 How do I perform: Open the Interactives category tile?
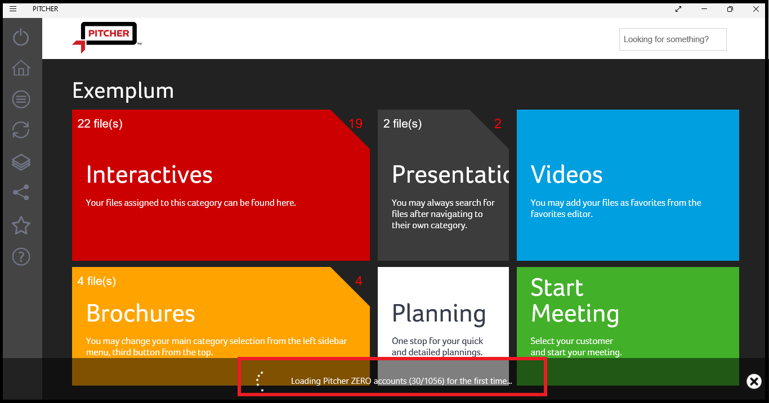(x=221, y=185)
